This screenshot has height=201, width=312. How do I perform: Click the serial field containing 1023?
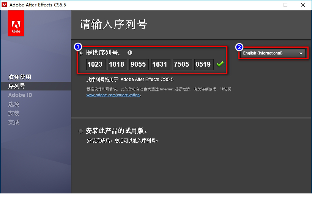(x=96, y=64)
